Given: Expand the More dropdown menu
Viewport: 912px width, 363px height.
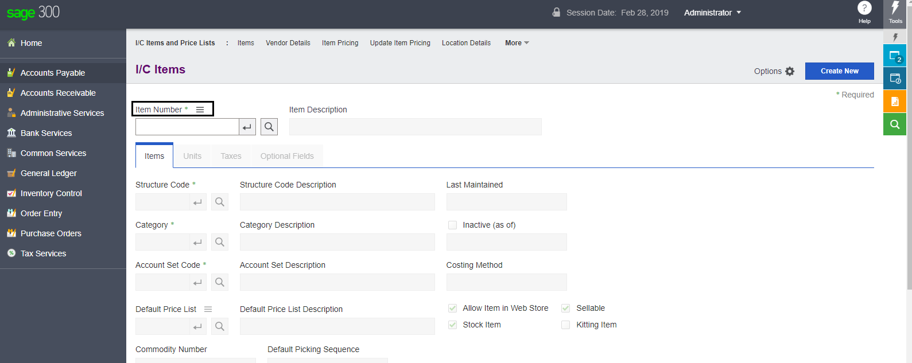Looking at the screenshot, I should click(517, 43).
